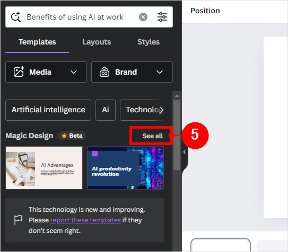The width and height of the screenshot is (288, 252).
Task: Clear the search text with X icon
Action: click(143, 17)
